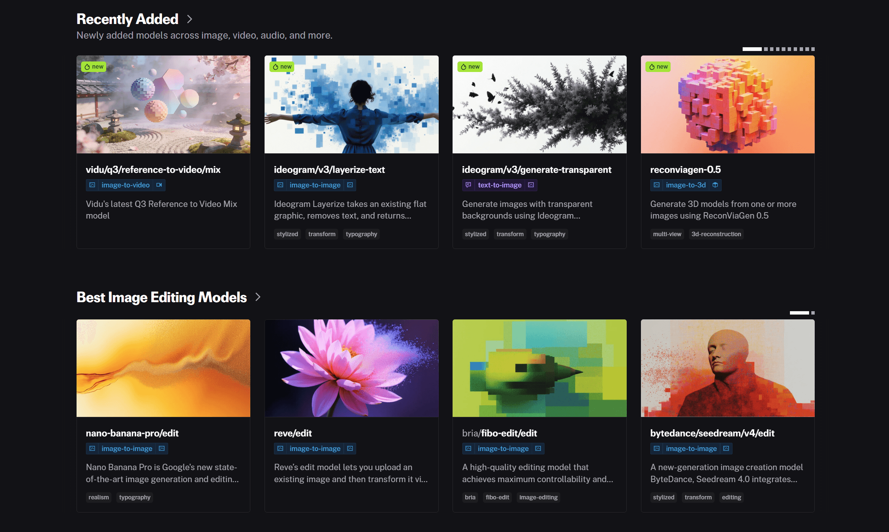The height and width of the screenshot is (532, 889).
Task: Open the ideogram/v3/layerize-text model title
Action: click(329, 170)
